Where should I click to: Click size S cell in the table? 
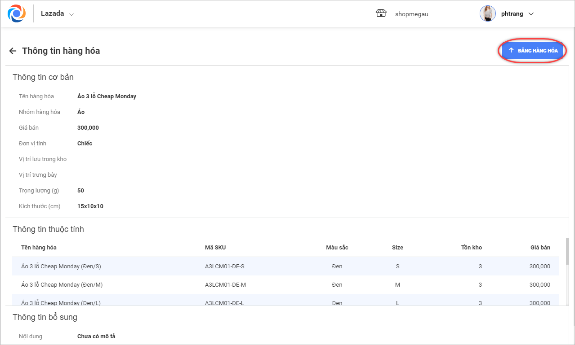pos(397,266)
